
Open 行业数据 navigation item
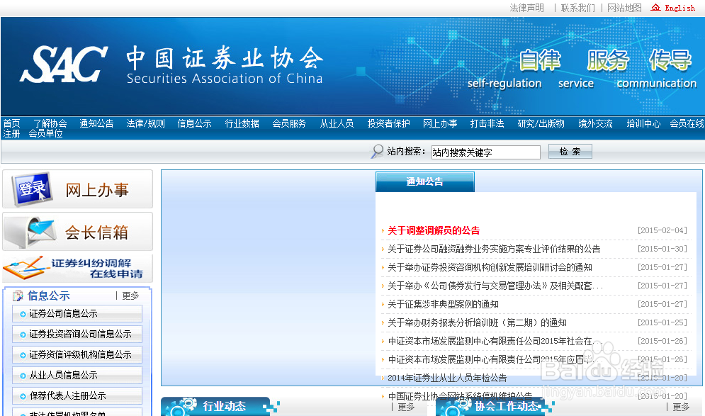point(242,123)
